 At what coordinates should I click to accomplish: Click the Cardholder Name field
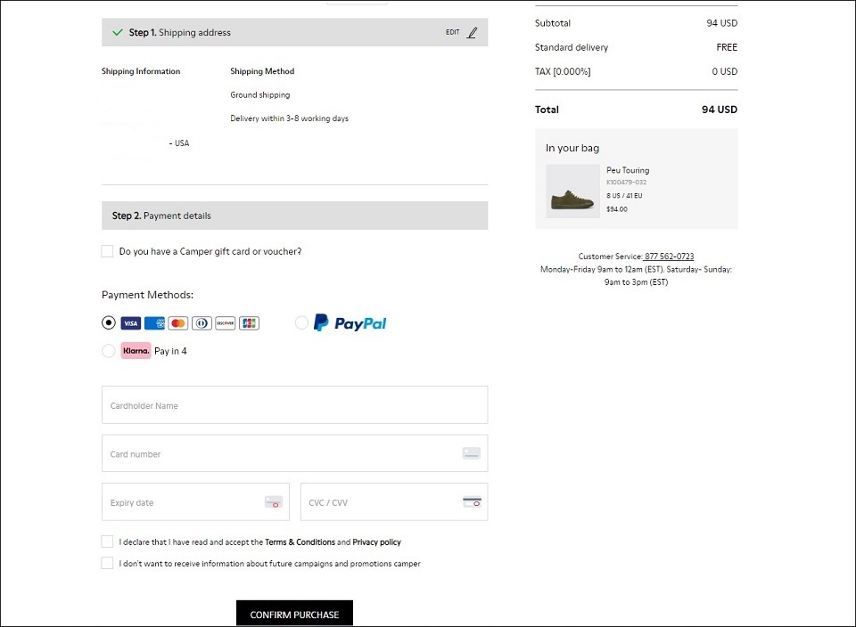point(295,405)
